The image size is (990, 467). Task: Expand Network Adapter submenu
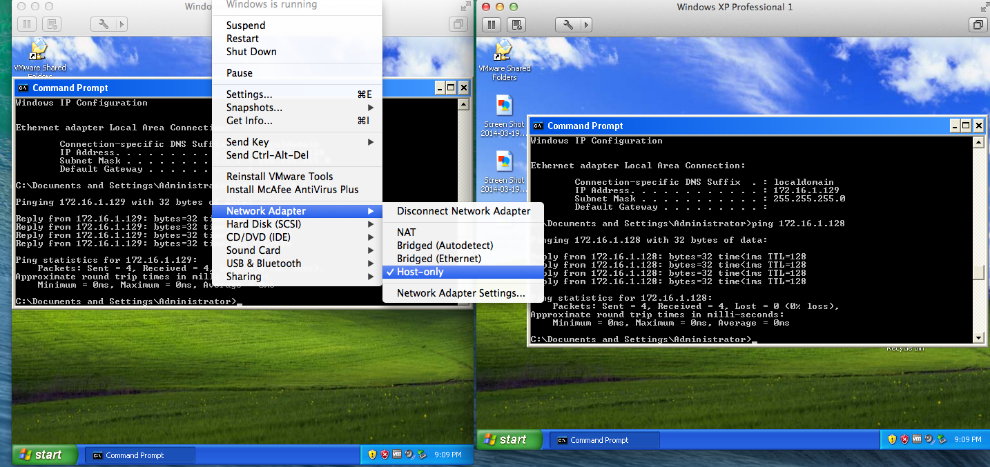(297, 211)
